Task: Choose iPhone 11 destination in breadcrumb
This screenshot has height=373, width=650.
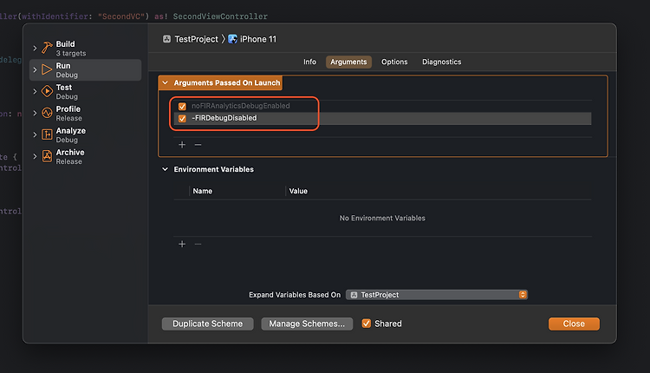Action: click(x=258, y=39)
